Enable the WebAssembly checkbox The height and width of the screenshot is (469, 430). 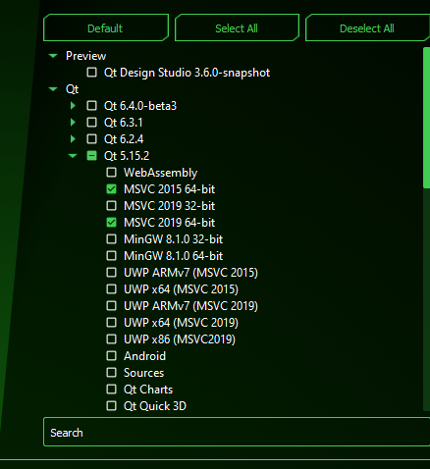tap(112, 173)
